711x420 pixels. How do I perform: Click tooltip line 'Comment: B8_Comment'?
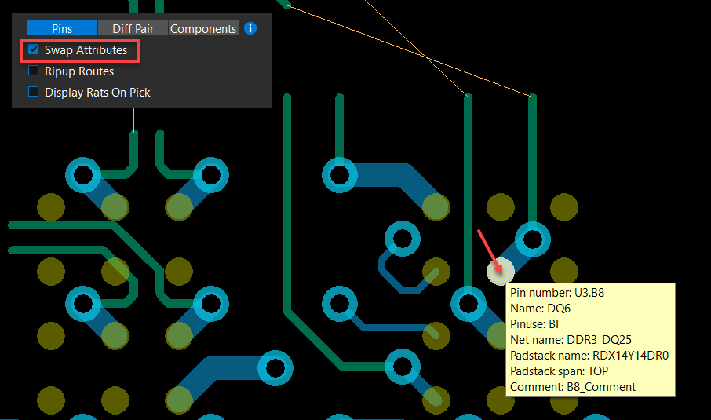572,387
